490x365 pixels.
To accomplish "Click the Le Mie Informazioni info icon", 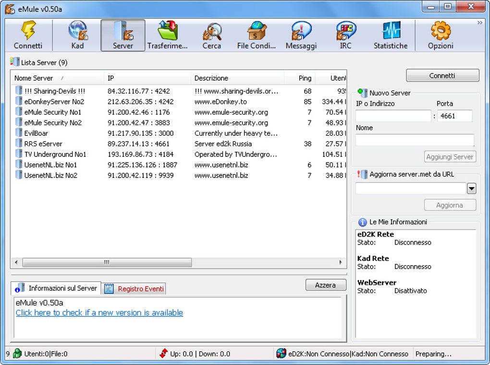I will [363, 222].
